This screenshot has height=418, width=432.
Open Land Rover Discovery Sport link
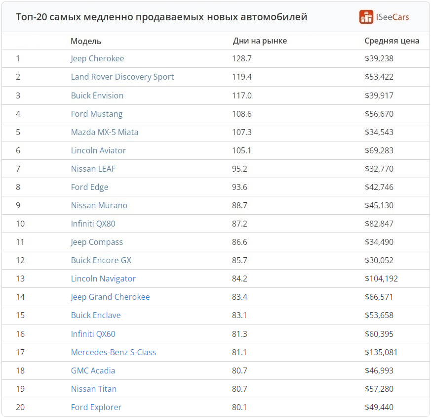pos(122,77)
